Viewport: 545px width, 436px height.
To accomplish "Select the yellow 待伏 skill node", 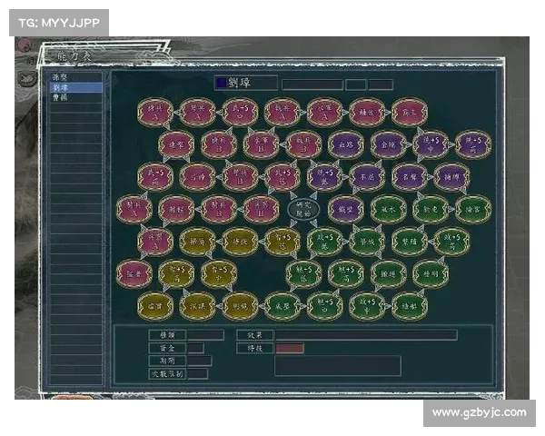I will click(x=240, y=241).
